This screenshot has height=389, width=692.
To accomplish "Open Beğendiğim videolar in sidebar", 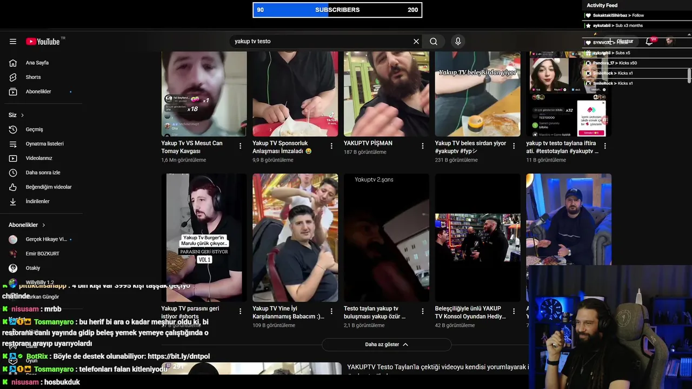I will [49, 187].
